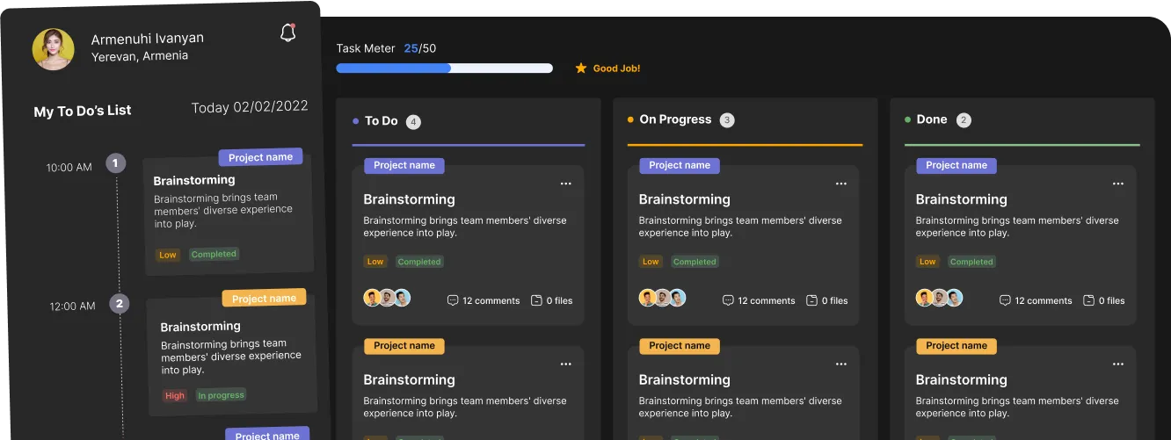Viewport: 1171px width, 440px height.
Task: Click Armenuhi Ivanyan's profile avatar
Action: click(x=53, y=49)
